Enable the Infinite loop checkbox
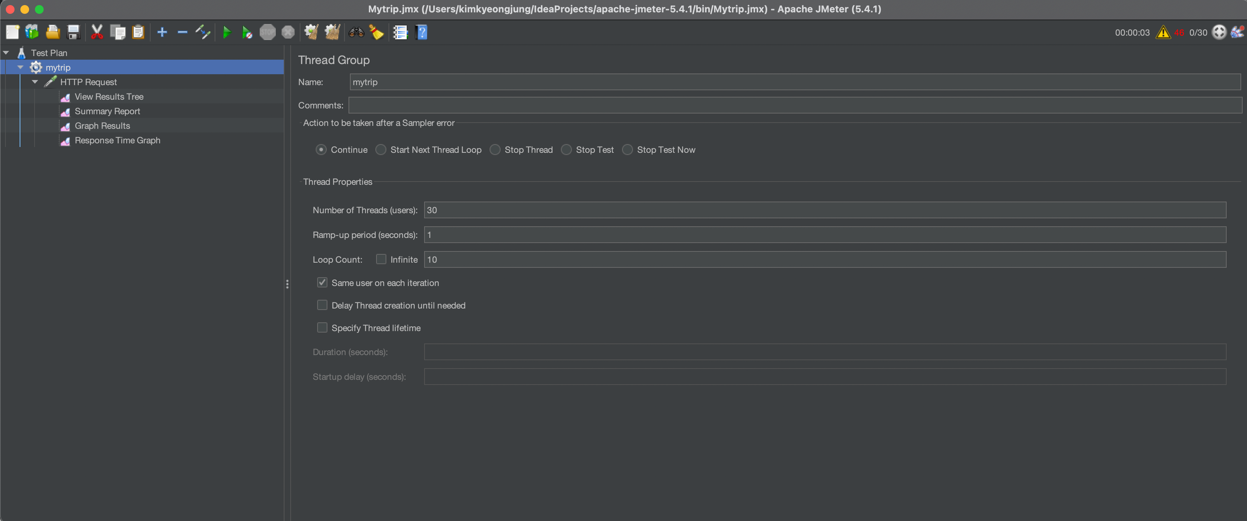 [381, 259]
